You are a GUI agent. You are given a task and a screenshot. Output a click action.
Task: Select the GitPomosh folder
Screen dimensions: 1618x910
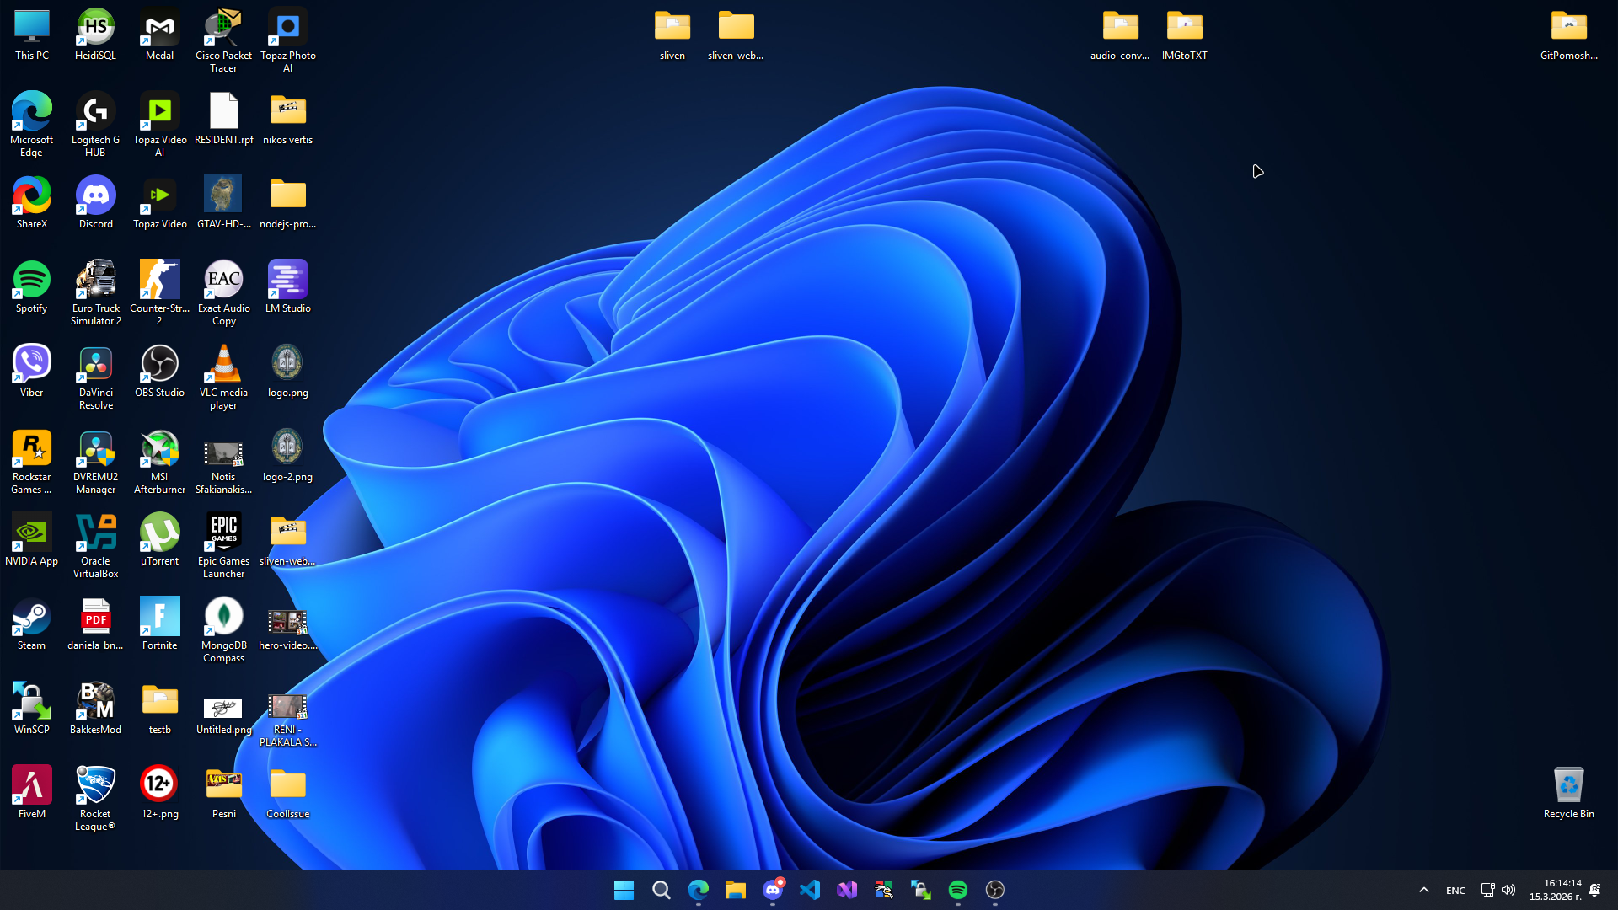[1569, 35]
